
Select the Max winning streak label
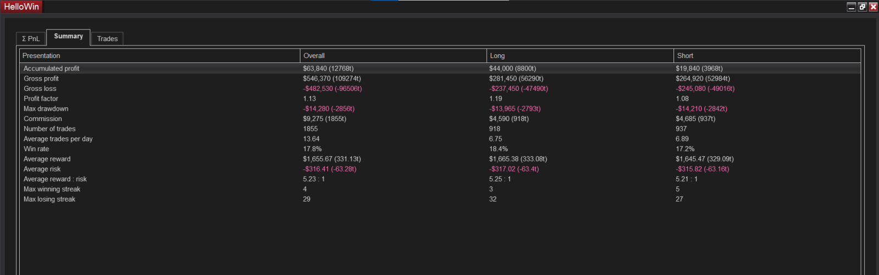52,189
